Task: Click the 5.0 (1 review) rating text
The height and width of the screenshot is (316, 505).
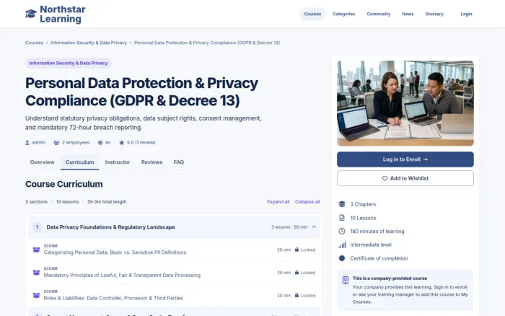Action: coord(141,142)
